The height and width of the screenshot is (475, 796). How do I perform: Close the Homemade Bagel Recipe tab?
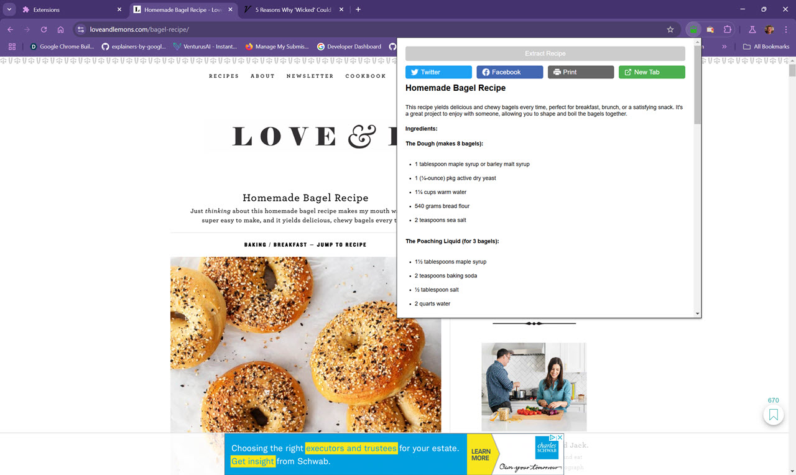click(230, 10)
